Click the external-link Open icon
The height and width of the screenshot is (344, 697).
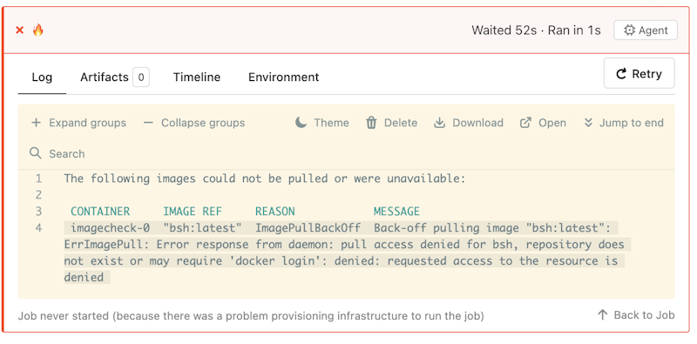pyautogui.click(x=526, y=123)
